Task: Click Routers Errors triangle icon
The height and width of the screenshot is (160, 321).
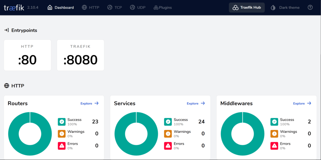Action: 62,146
